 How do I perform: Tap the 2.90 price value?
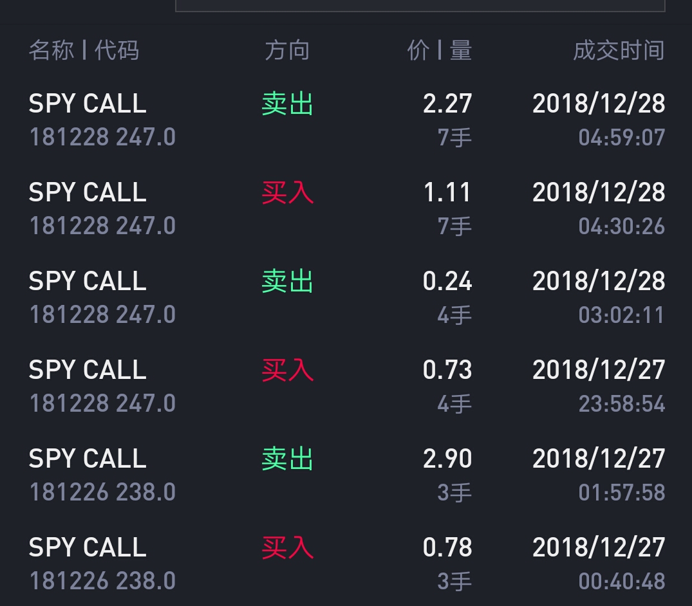[x=447, y=458]
